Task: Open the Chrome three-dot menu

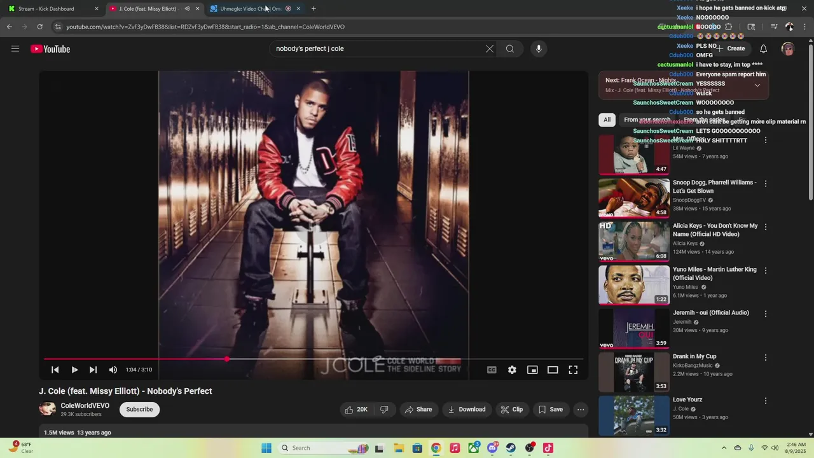Action: [805, 27]
